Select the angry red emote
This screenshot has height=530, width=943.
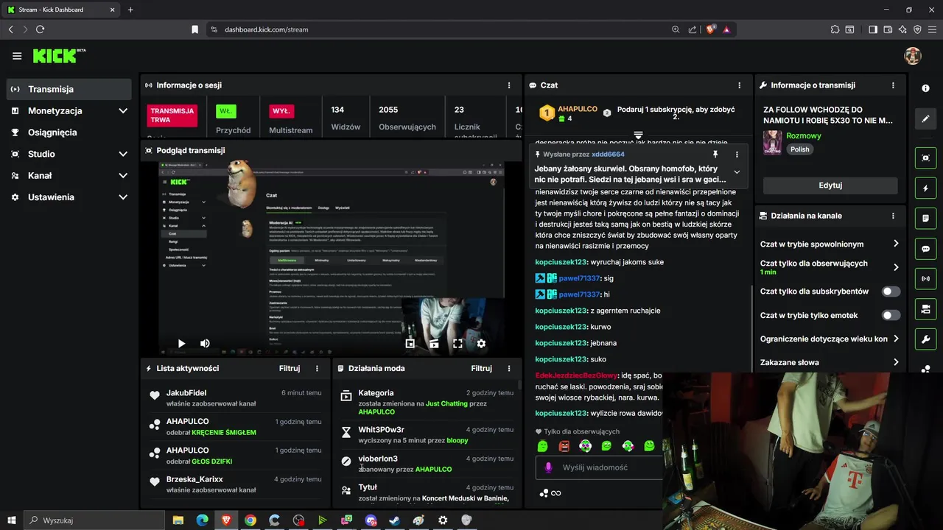(564, 446)
